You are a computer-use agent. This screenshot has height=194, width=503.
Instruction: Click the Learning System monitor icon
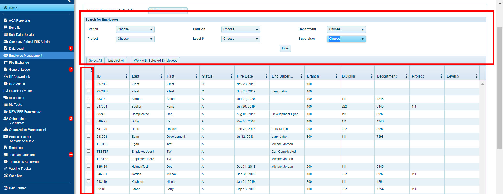coord(6,91)
